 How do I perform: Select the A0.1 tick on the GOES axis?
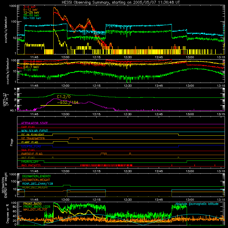[13, 111]
